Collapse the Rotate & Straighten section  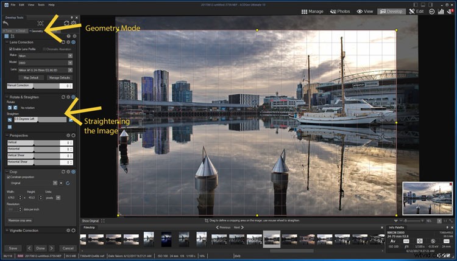pyautogui.click(x=7, y=97)
